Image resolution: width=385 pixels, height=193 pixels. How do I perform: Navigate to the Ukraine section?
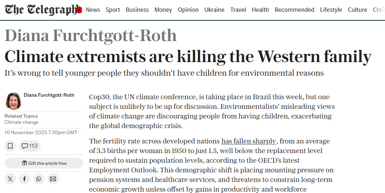[x=214, y=10]
